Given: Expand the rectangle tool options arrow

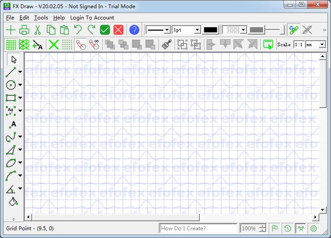Looking at the screenshot, I should [x=20, y=98].
